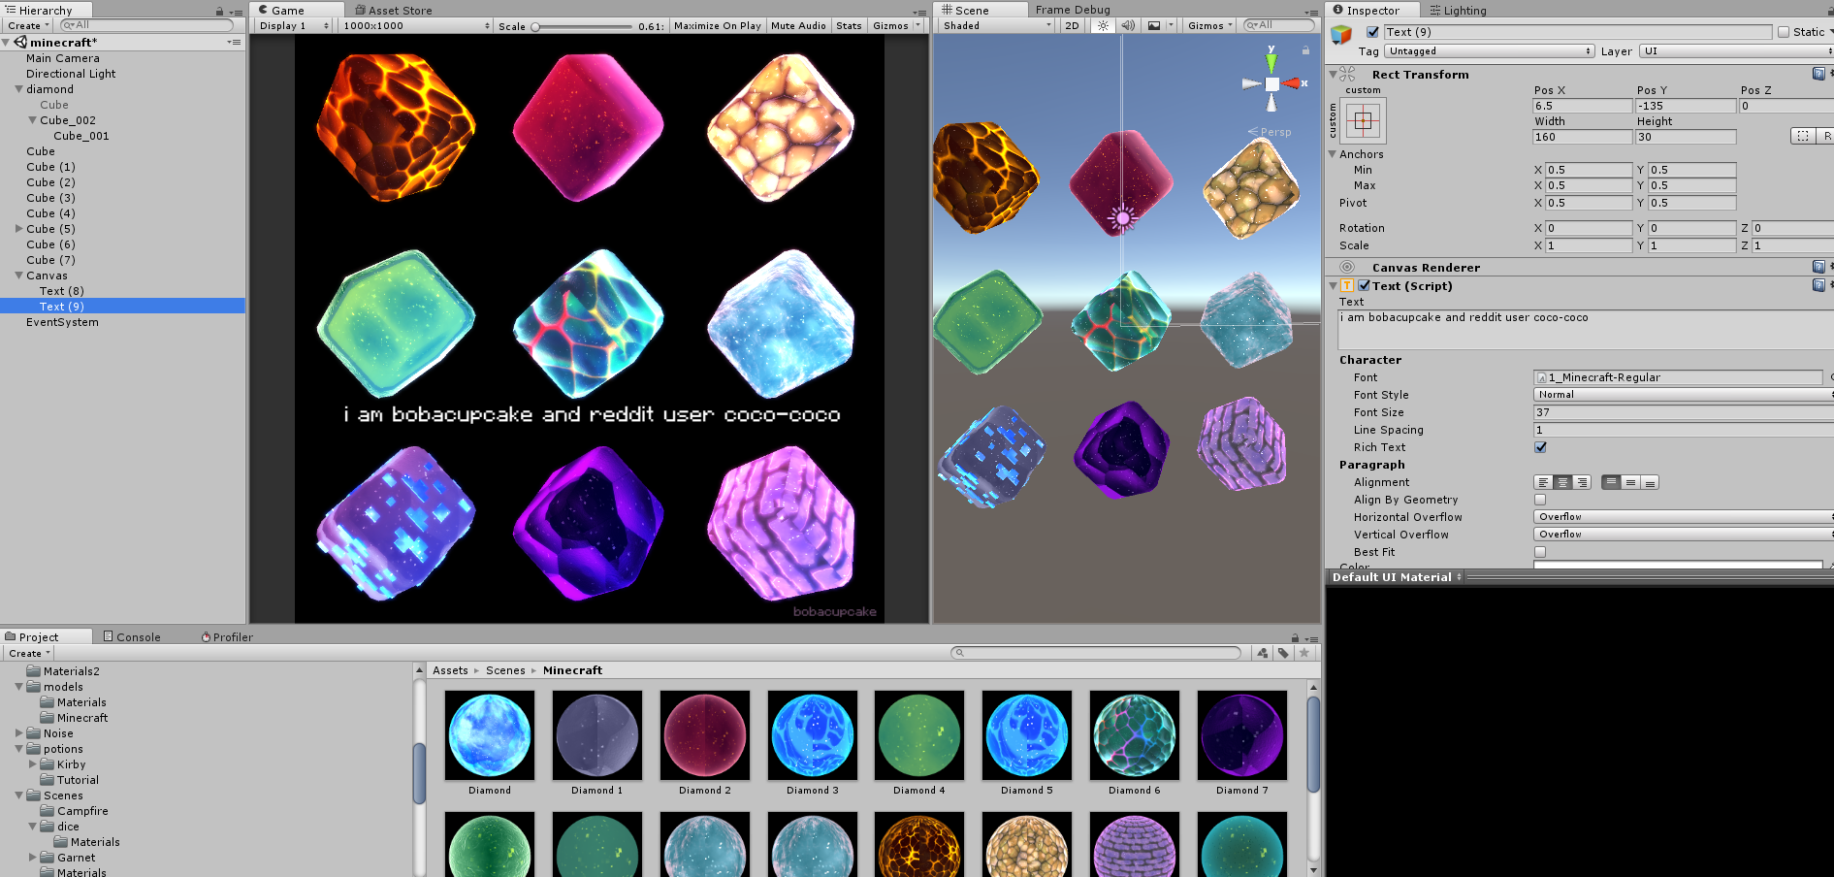Set text vertical alignment to middle
The width and height of the screenshot is (1834, 877).
coord(1630,482)
